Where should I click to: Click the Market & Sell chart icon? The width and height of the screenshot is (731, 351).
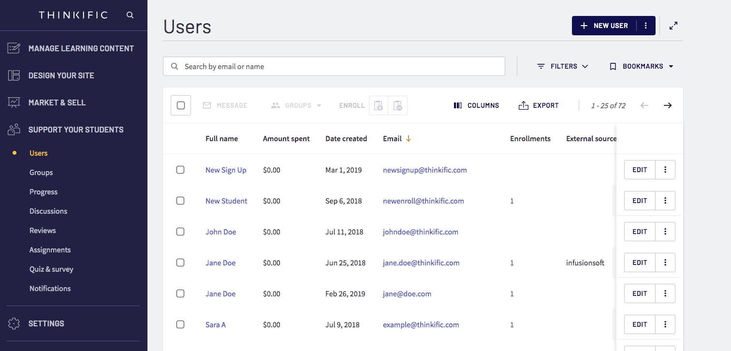[x=14, y=102]
